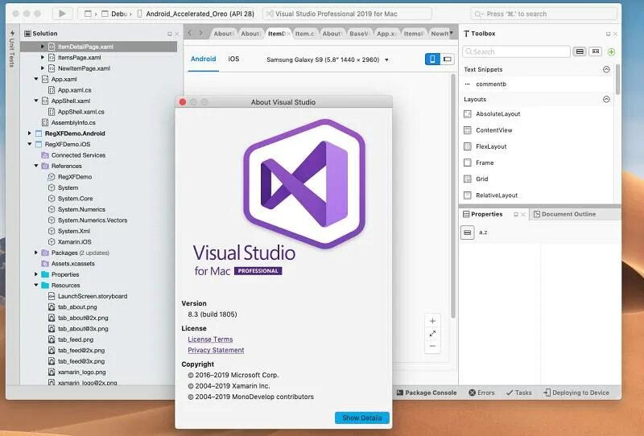Switch preview to landscape orientation
The height and width of the screenshot is (436, 644).
click(x=448, y=59)
